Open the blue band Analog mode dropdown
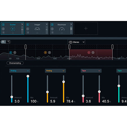The image size is (127, 127). [20, 71]
